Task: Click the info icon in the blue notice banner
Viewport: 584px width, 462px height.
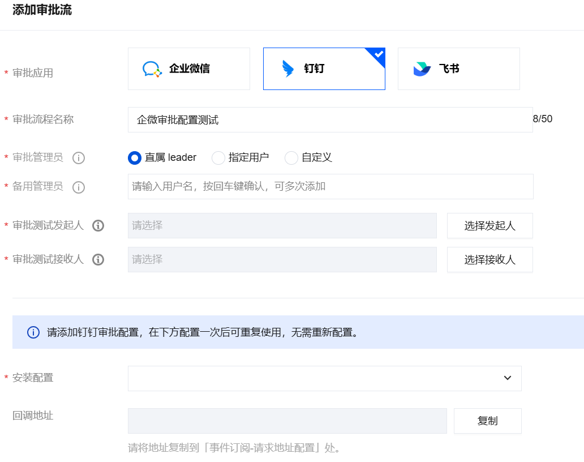Action: tap(33, 332)
